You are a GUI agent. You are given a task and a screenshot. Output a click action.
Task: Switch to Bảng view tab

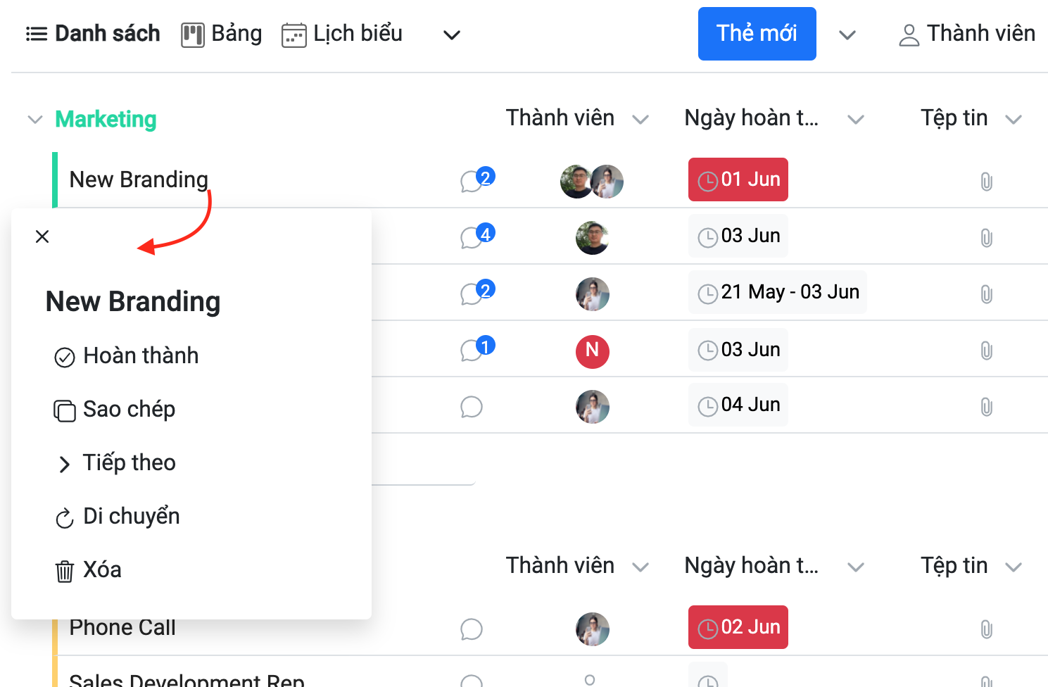[222, 34]
